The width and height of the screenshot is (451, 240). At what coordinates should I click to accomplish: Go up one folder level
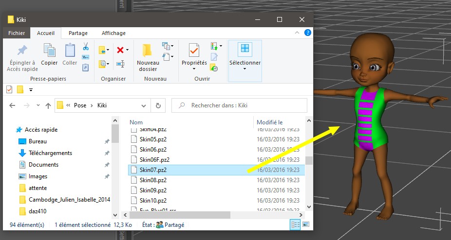(x=48, y=105)
